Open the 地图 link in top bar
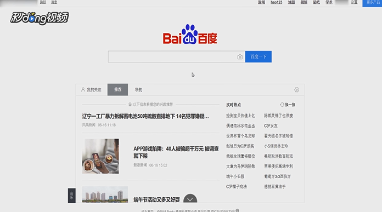 point(291,2)
